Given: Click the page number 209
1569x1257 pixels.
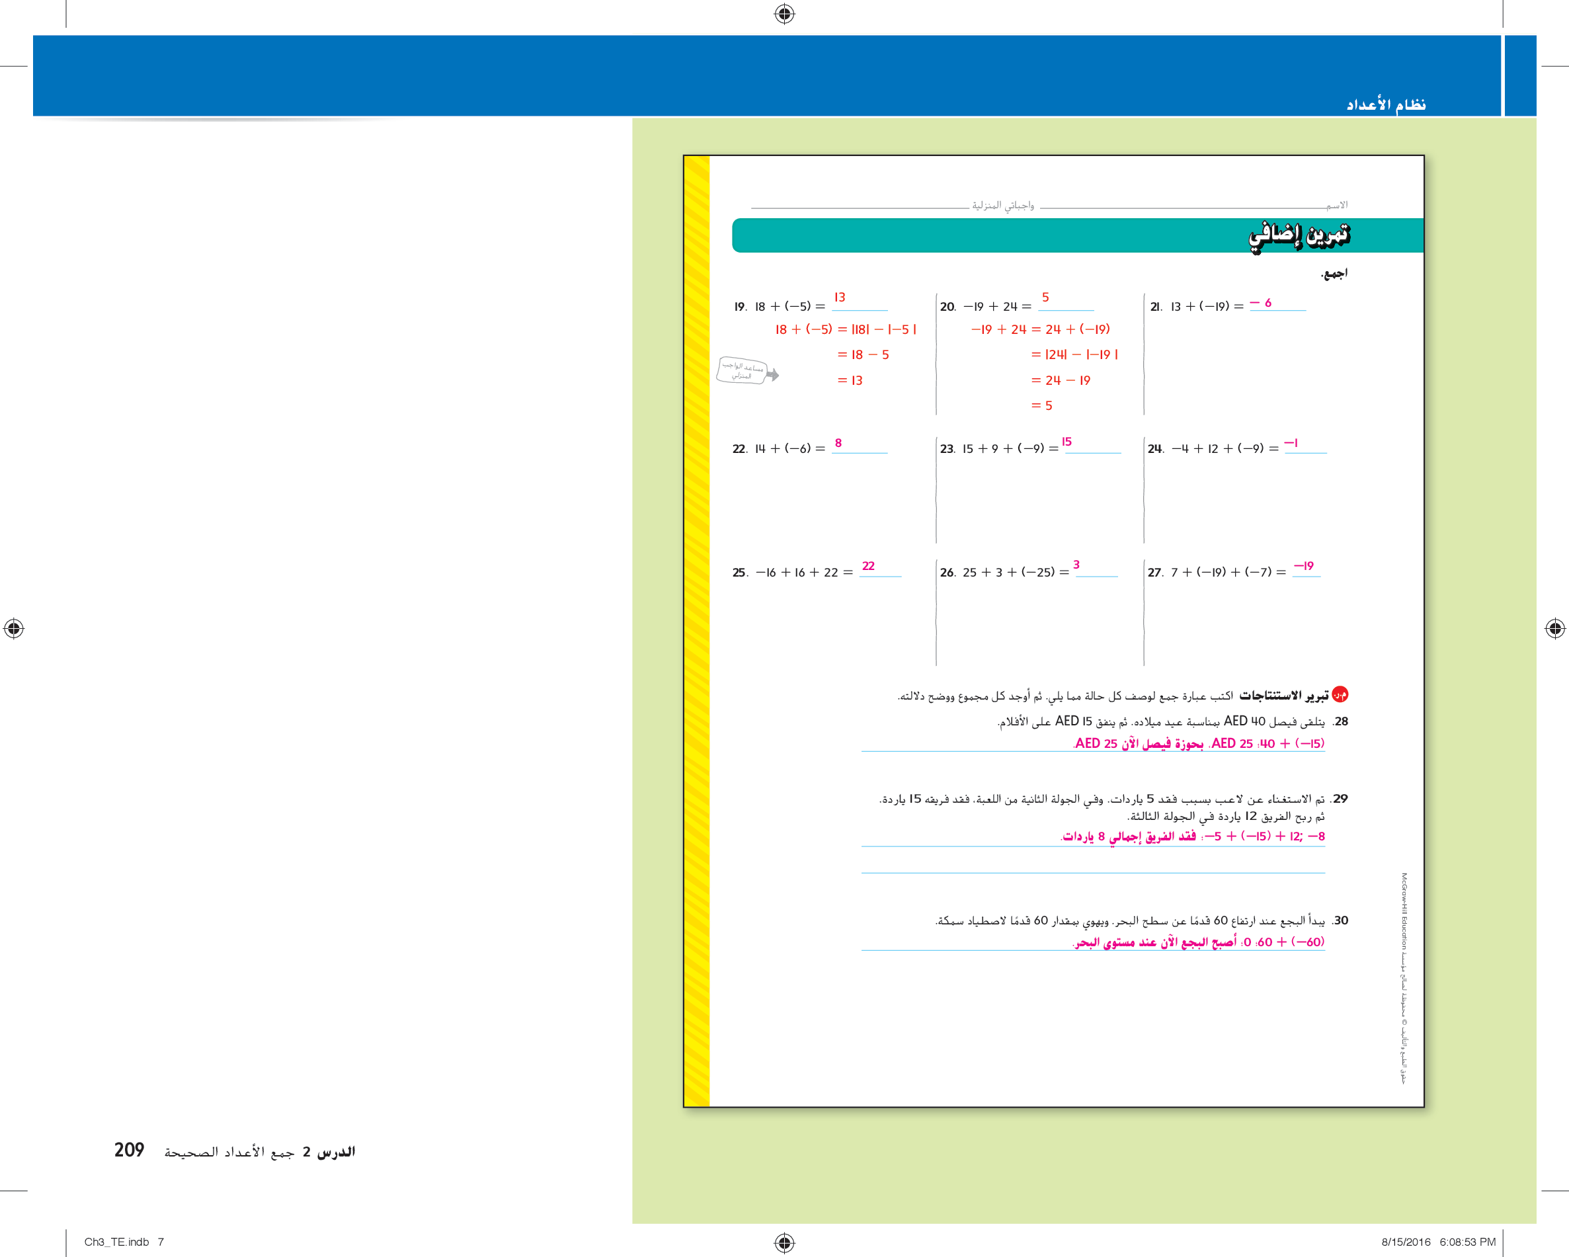Looking at the screenshot, I should pos(129,1150).
